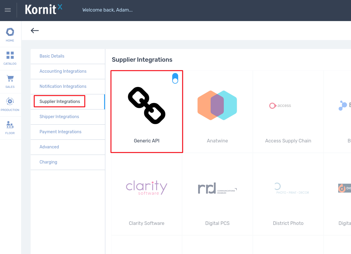Open the hamburger navigation menu
351x254 pixels.
(x=8, y=10)
